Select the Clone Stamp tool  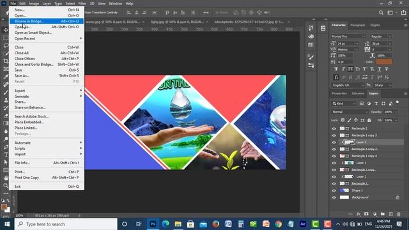point(6,100)
